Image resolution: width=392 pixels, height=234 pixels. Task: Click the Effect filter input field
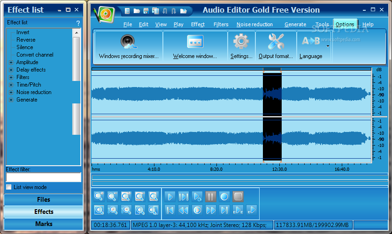point(44,177)
